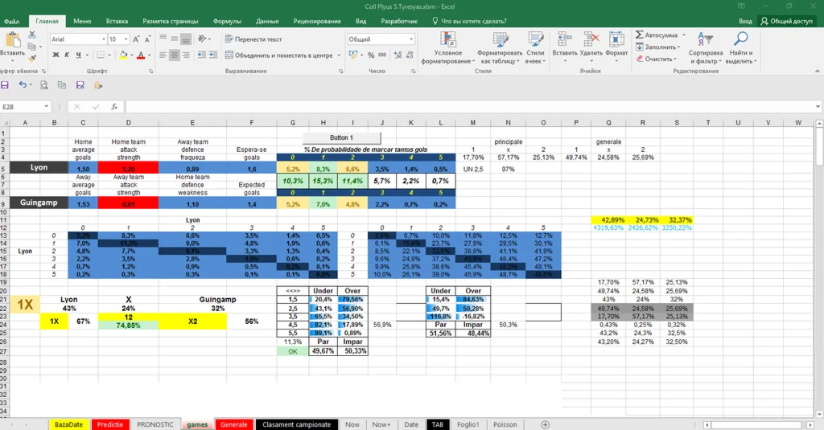This screenshot has height=430, width=824.
Task: Collapse the ribbon with the caret icon
Action: point(818,71)
